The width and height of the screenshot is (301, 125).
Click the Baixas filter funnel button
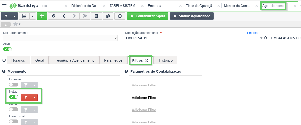click(x=26, y=110)
